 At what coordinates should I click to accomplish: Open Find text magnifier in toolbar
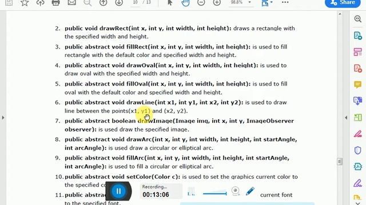tap(87, 3)
